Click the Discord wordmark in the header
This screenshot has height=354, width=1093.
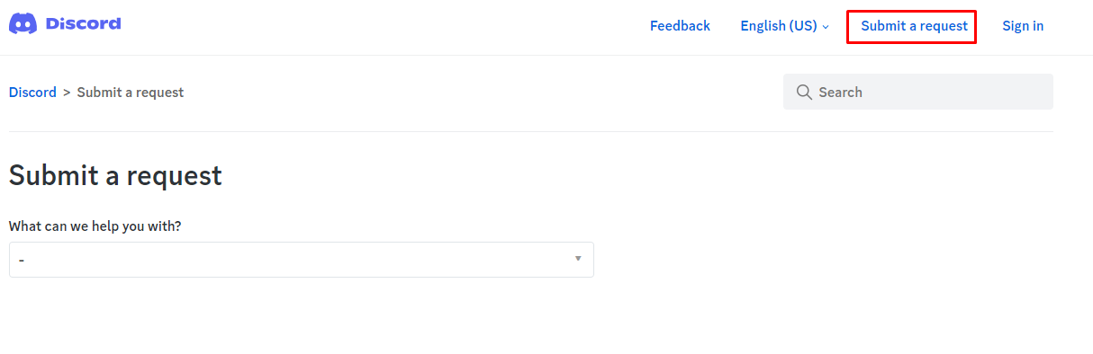[x=83, y=23]
